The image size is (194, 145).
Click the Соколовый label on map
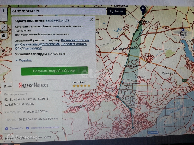tap(74, 107)
